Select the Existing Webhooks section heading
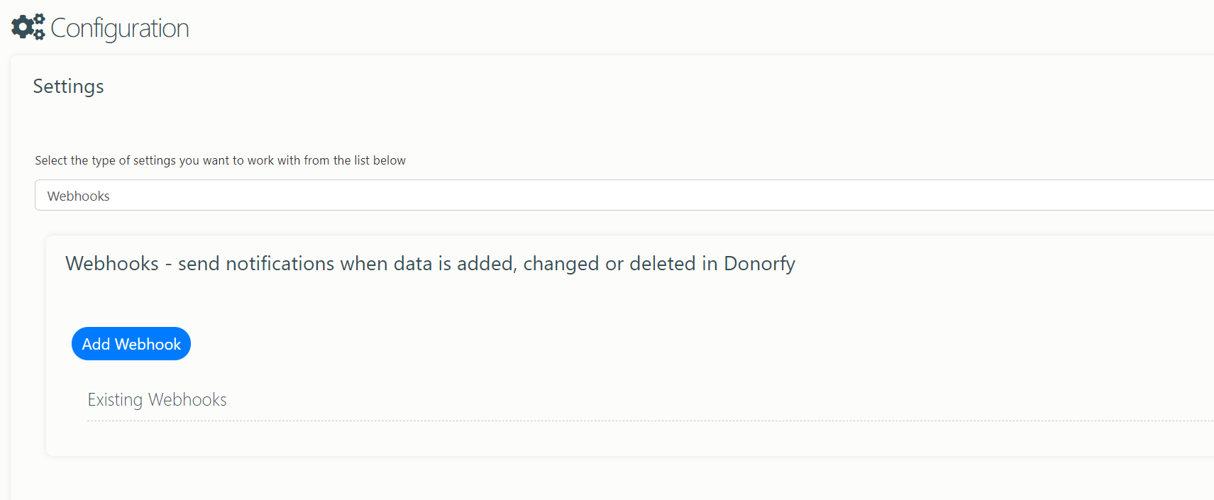Viewport: 1214px width, 500px height. (x=157, y=400)
